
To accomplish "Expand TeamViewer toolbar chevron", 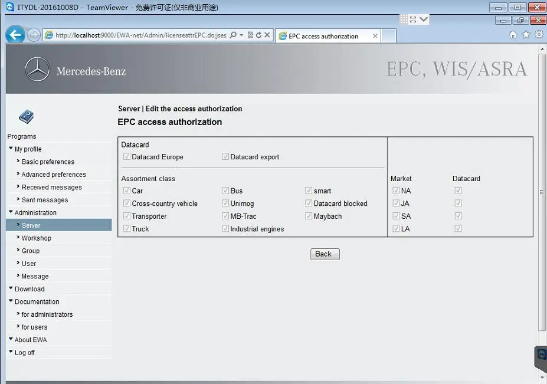I will (424, 19).
